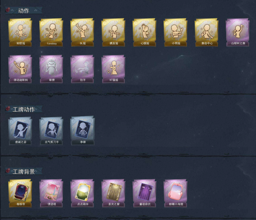Select the 圣光之誓 badge background
256x220 pixels.
point(113,193)
